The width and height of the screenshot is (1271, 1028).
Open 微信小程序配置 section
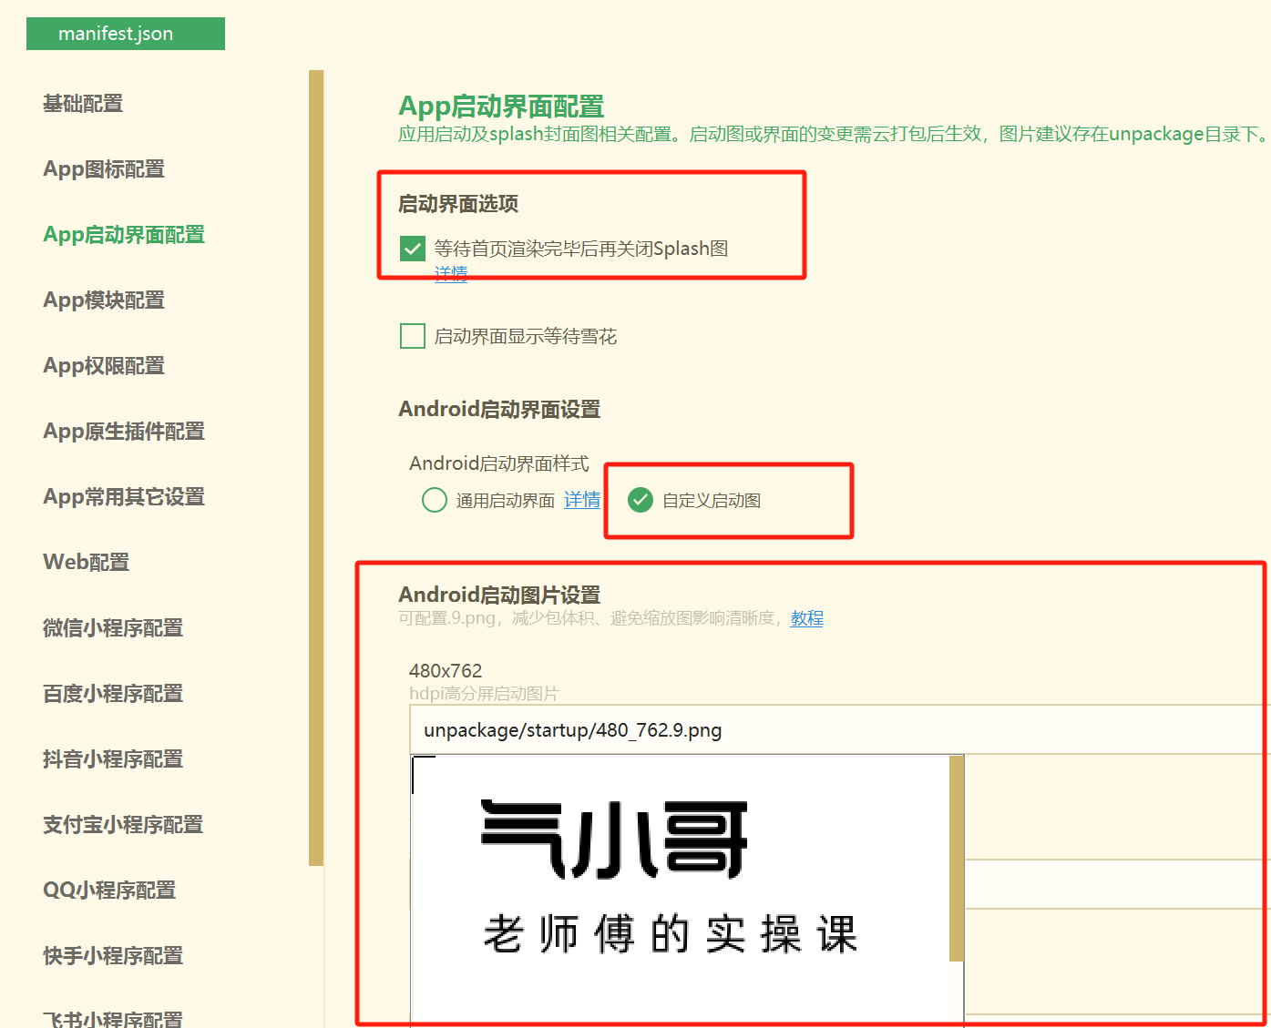point(113,628)
